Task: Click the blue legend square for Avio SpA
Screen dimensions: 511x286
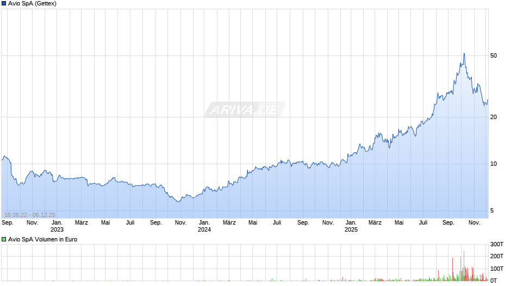Action: [4, 4]
